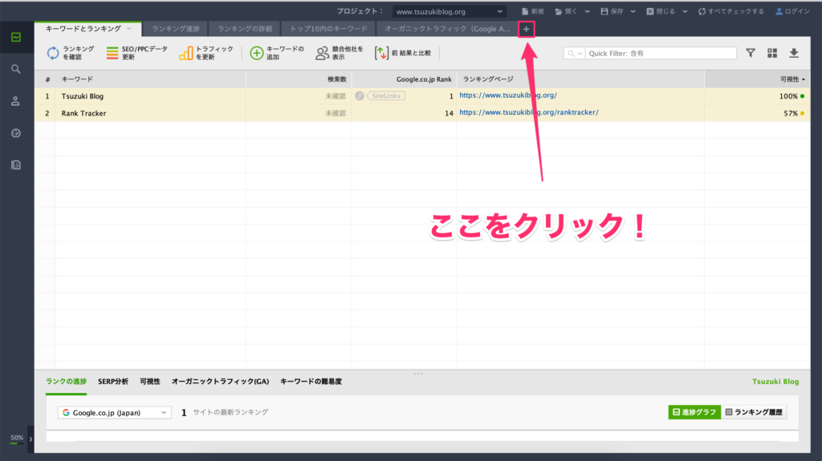Open https://www.tsuzukiblog.org/ link
The width and height of the screenshot is (822, 461).
pos(508,95)
